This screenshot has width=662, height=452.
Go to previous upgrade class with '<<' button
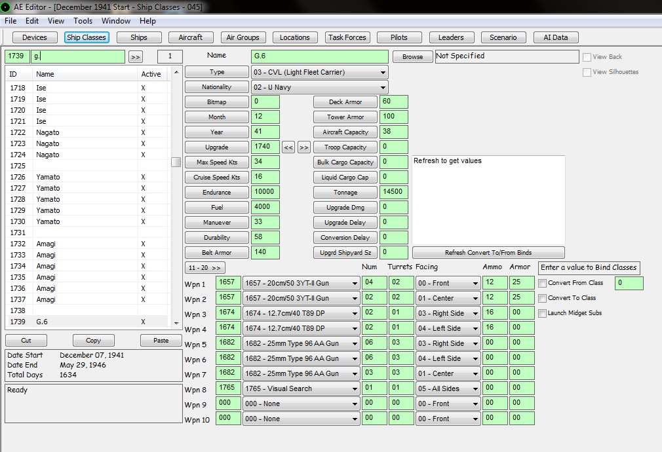288,147
